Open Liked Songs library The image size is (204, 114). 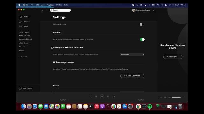24,43
